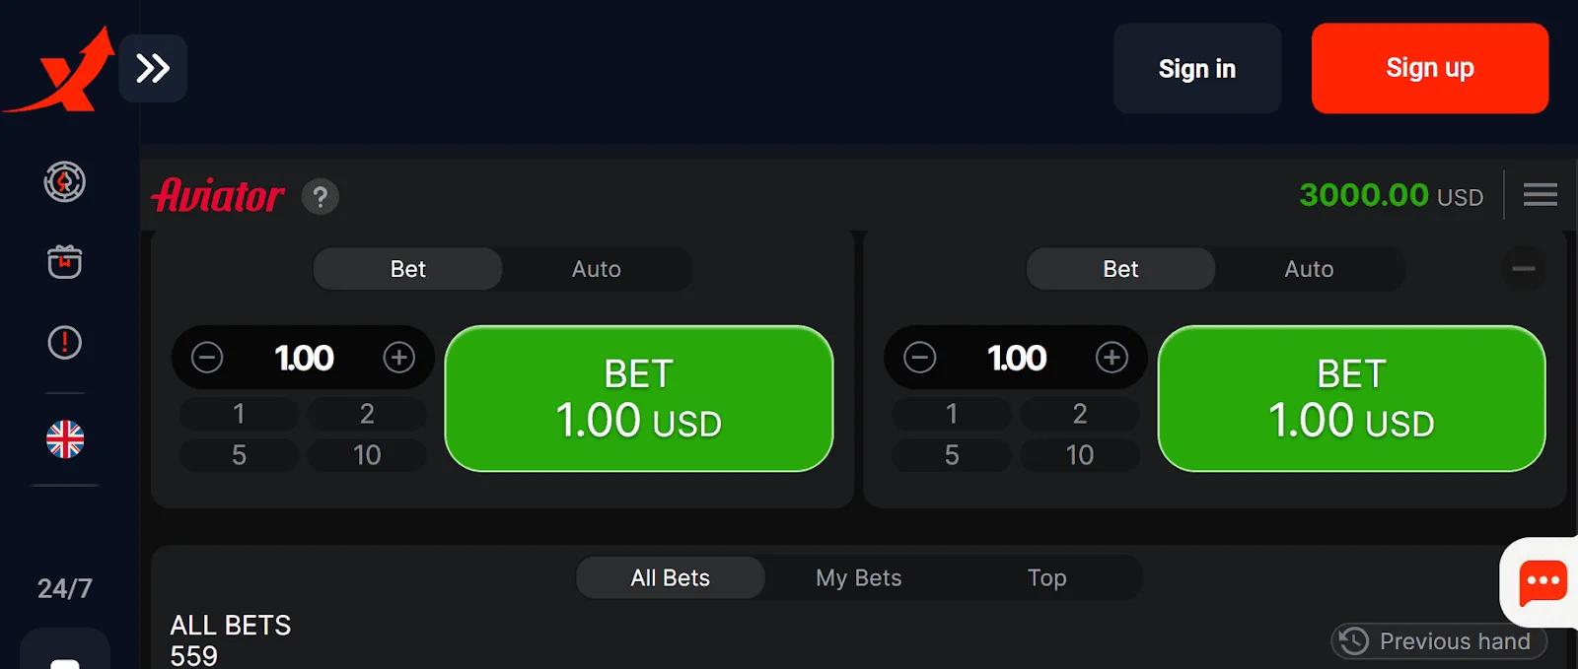This screenshot has height=669, width=1578.
Task: Show the Previous hand results
Action: (x=1439, y=641)
